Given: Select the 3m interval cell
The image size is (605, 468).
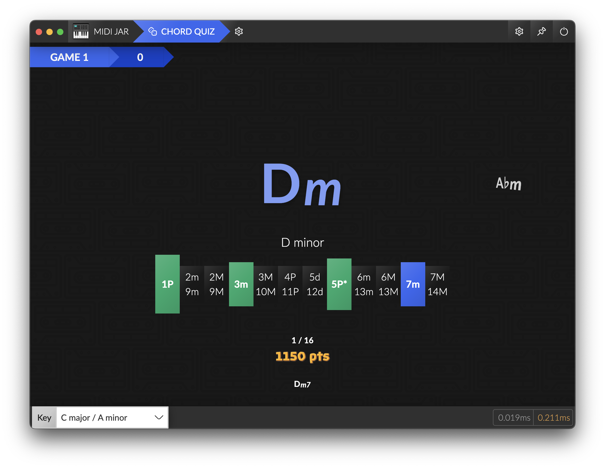Looking at the screenshot, I should click(241, 284).
